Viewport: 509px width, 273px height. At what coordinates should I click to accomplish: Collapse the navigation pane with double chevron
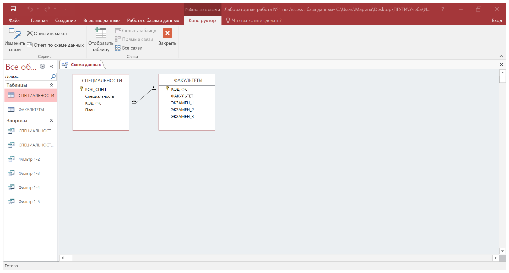(x=51, y=67)
